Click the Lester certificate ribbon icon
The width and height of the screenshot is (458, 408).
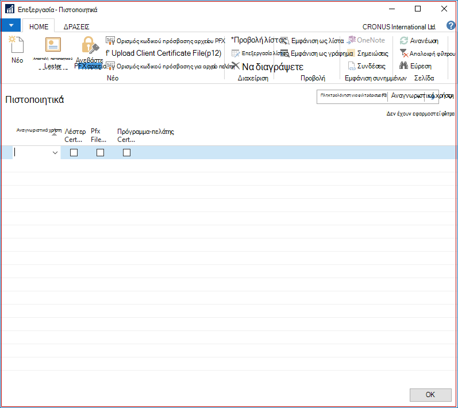(53, 45)
